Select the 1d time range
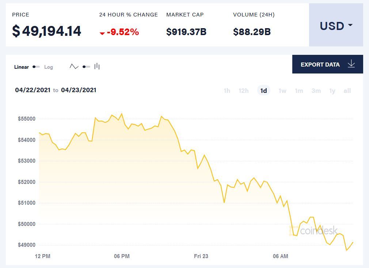The height and width of the screenshot is (268, 369). coord(263,91)
